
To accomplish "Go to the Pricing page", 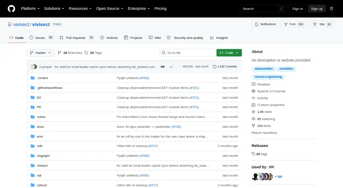I will [160, 9].
